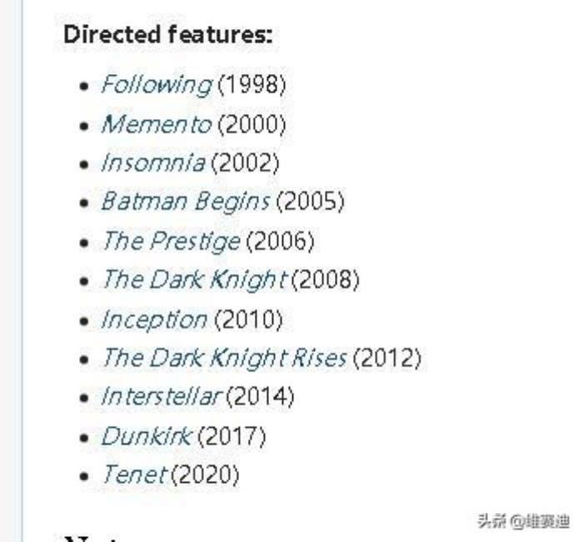This screenshot has width=583, height=542.
Task: Open the Following film link
Action: (157, 85)
